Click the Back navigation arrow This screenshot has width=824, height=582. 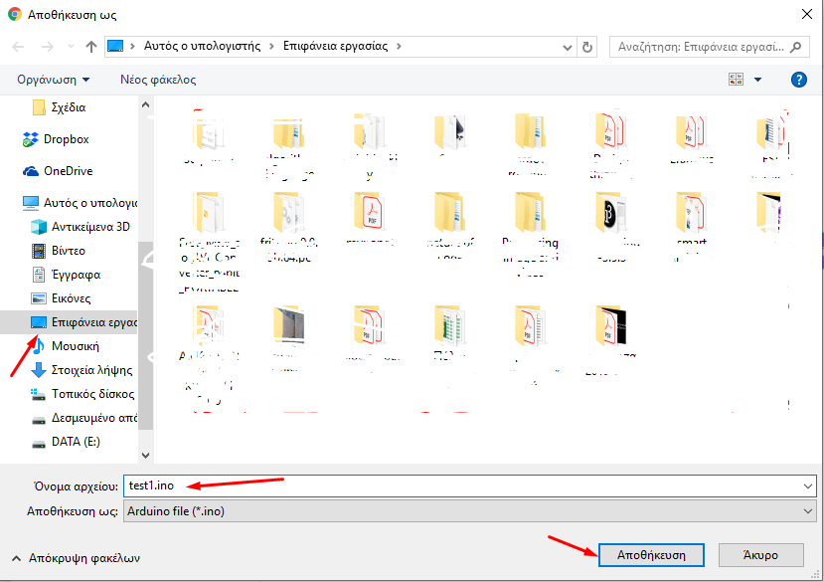tap(18, 47)
